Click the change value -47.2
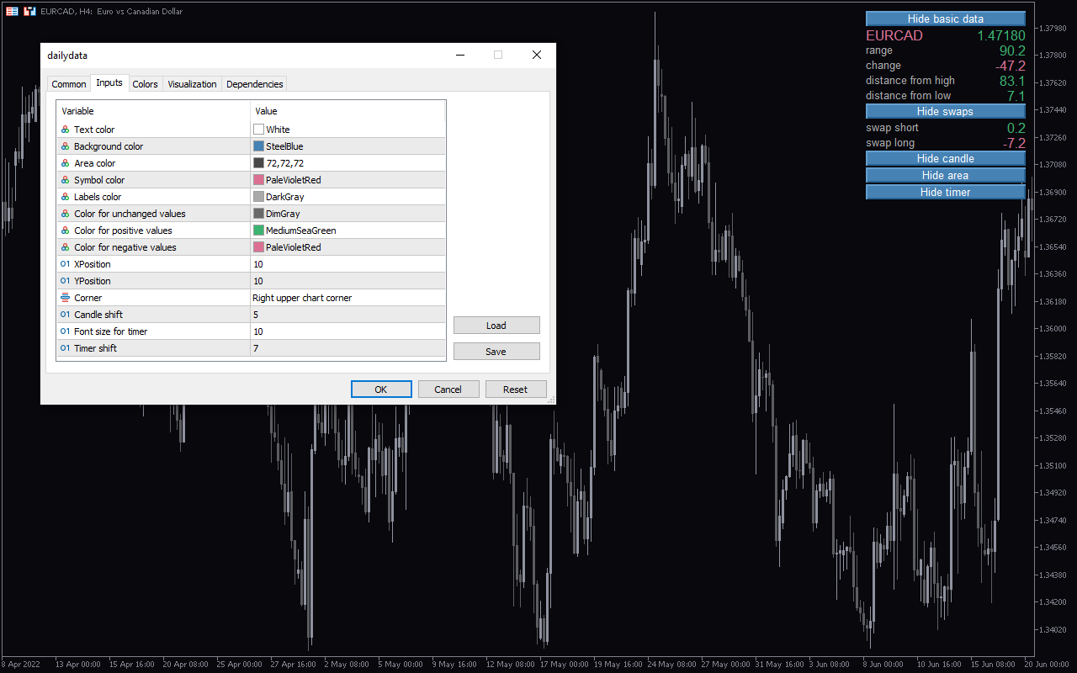The height and width of the screenshot is (673, 1077). [x=1010, y=66]
